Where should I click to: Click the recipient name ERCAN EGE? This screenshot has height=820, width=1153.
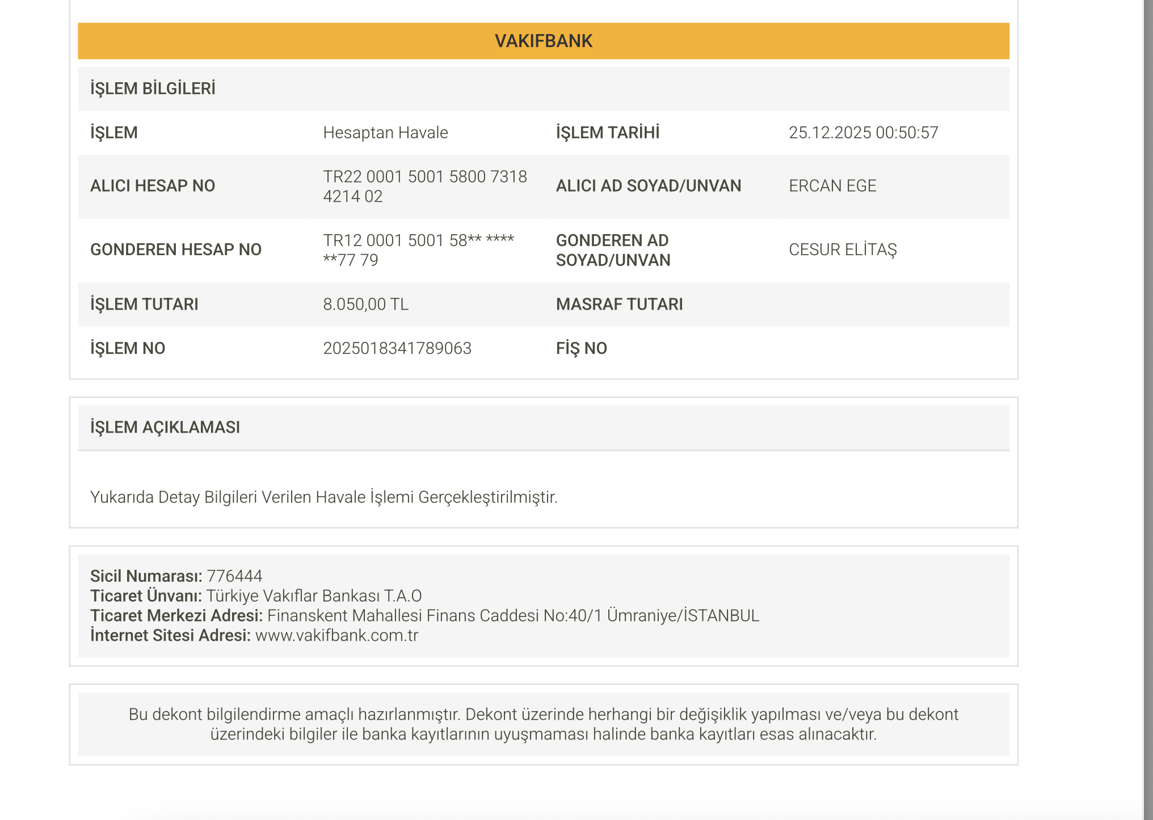(832, 186)
